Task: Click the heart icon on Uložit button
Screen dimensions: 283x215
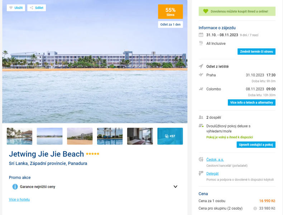Action: [11, 8]
